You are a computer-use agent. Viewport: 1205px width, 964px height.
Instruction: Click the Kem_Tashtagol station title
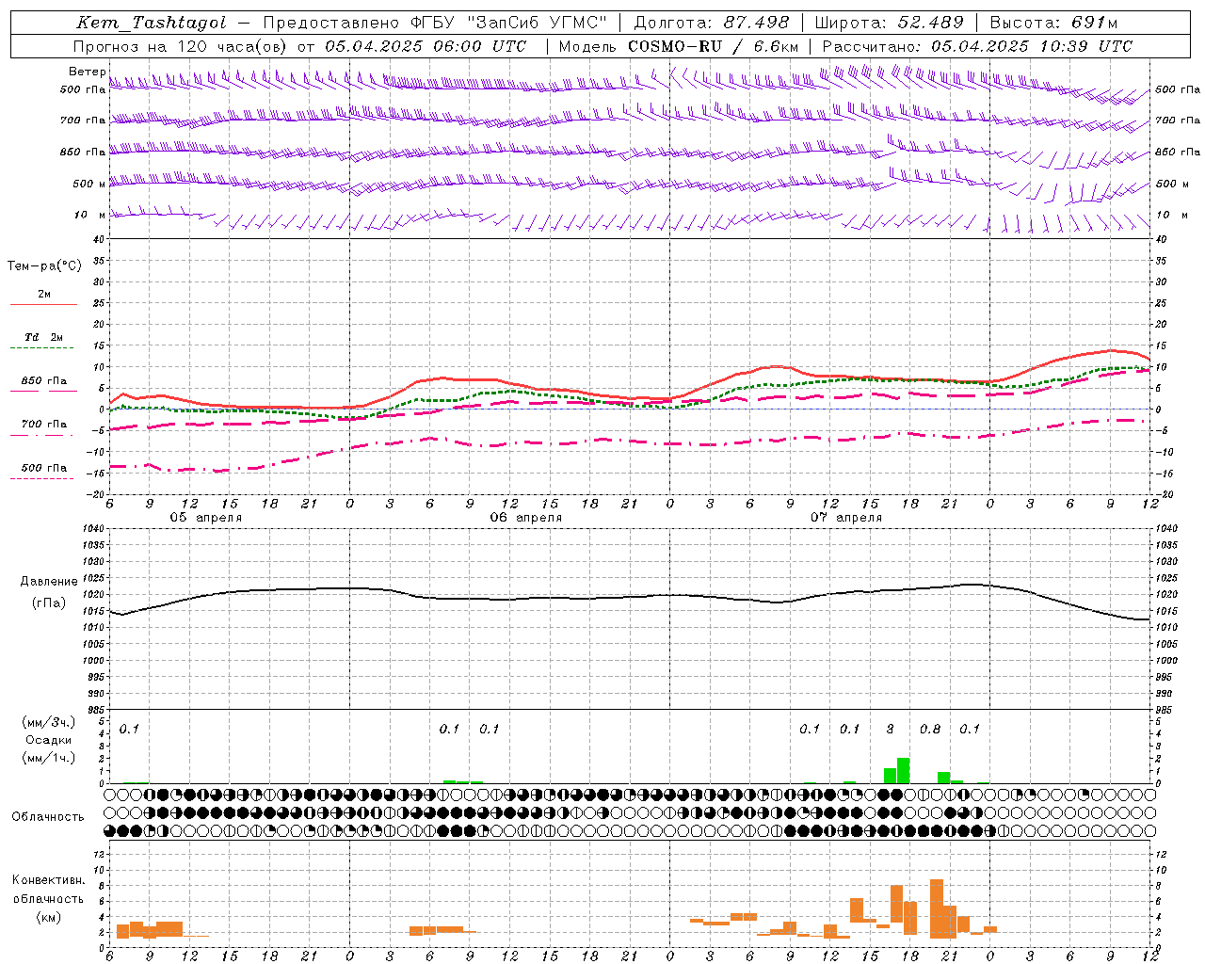pyautogui.click(x=152, y=23)
